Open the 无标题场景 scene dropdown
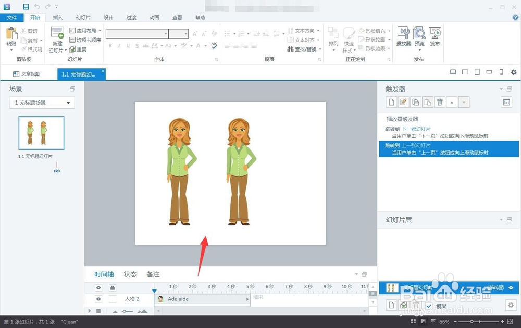The height and width of the screenshot is (328, 521). pyautogui.click(x=42, y=103)
